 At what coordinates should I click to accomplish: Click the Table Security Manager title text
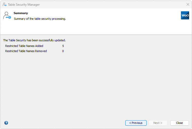pos(24,5)
